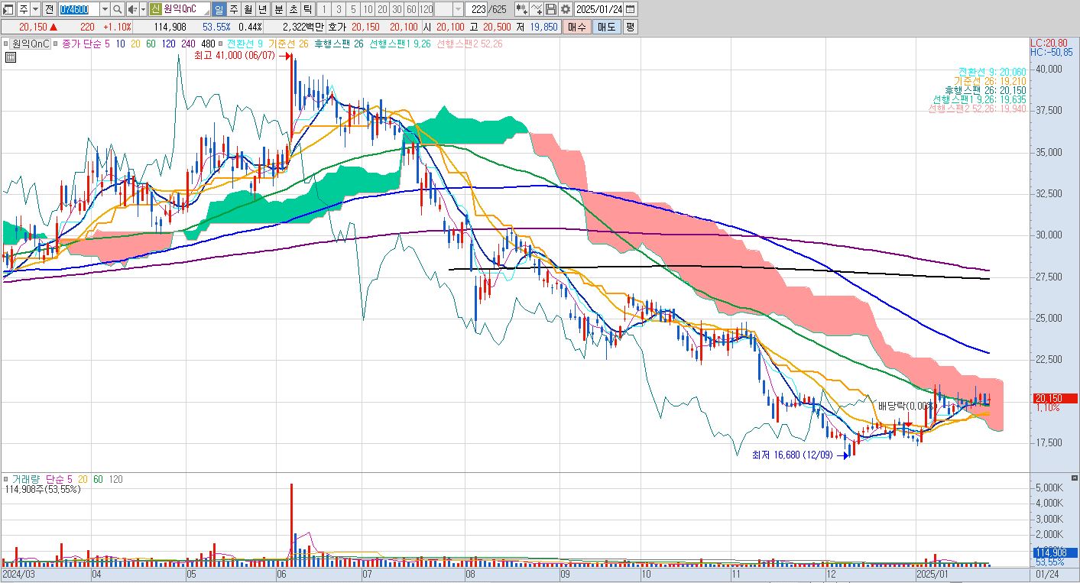1080x583 pixels.
Task: Save the chart with floppy disk icon
Action: pos(550,9)
